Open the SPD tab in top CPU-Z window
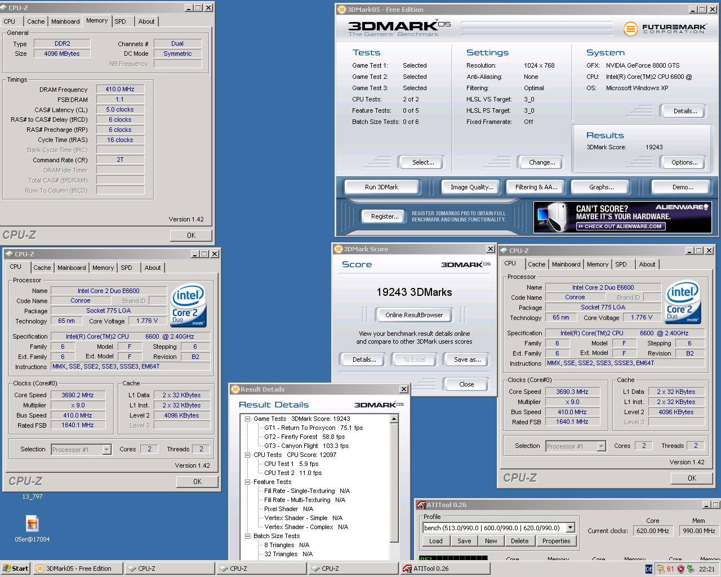This screenshot has width=721, height=577. (121, 21)
